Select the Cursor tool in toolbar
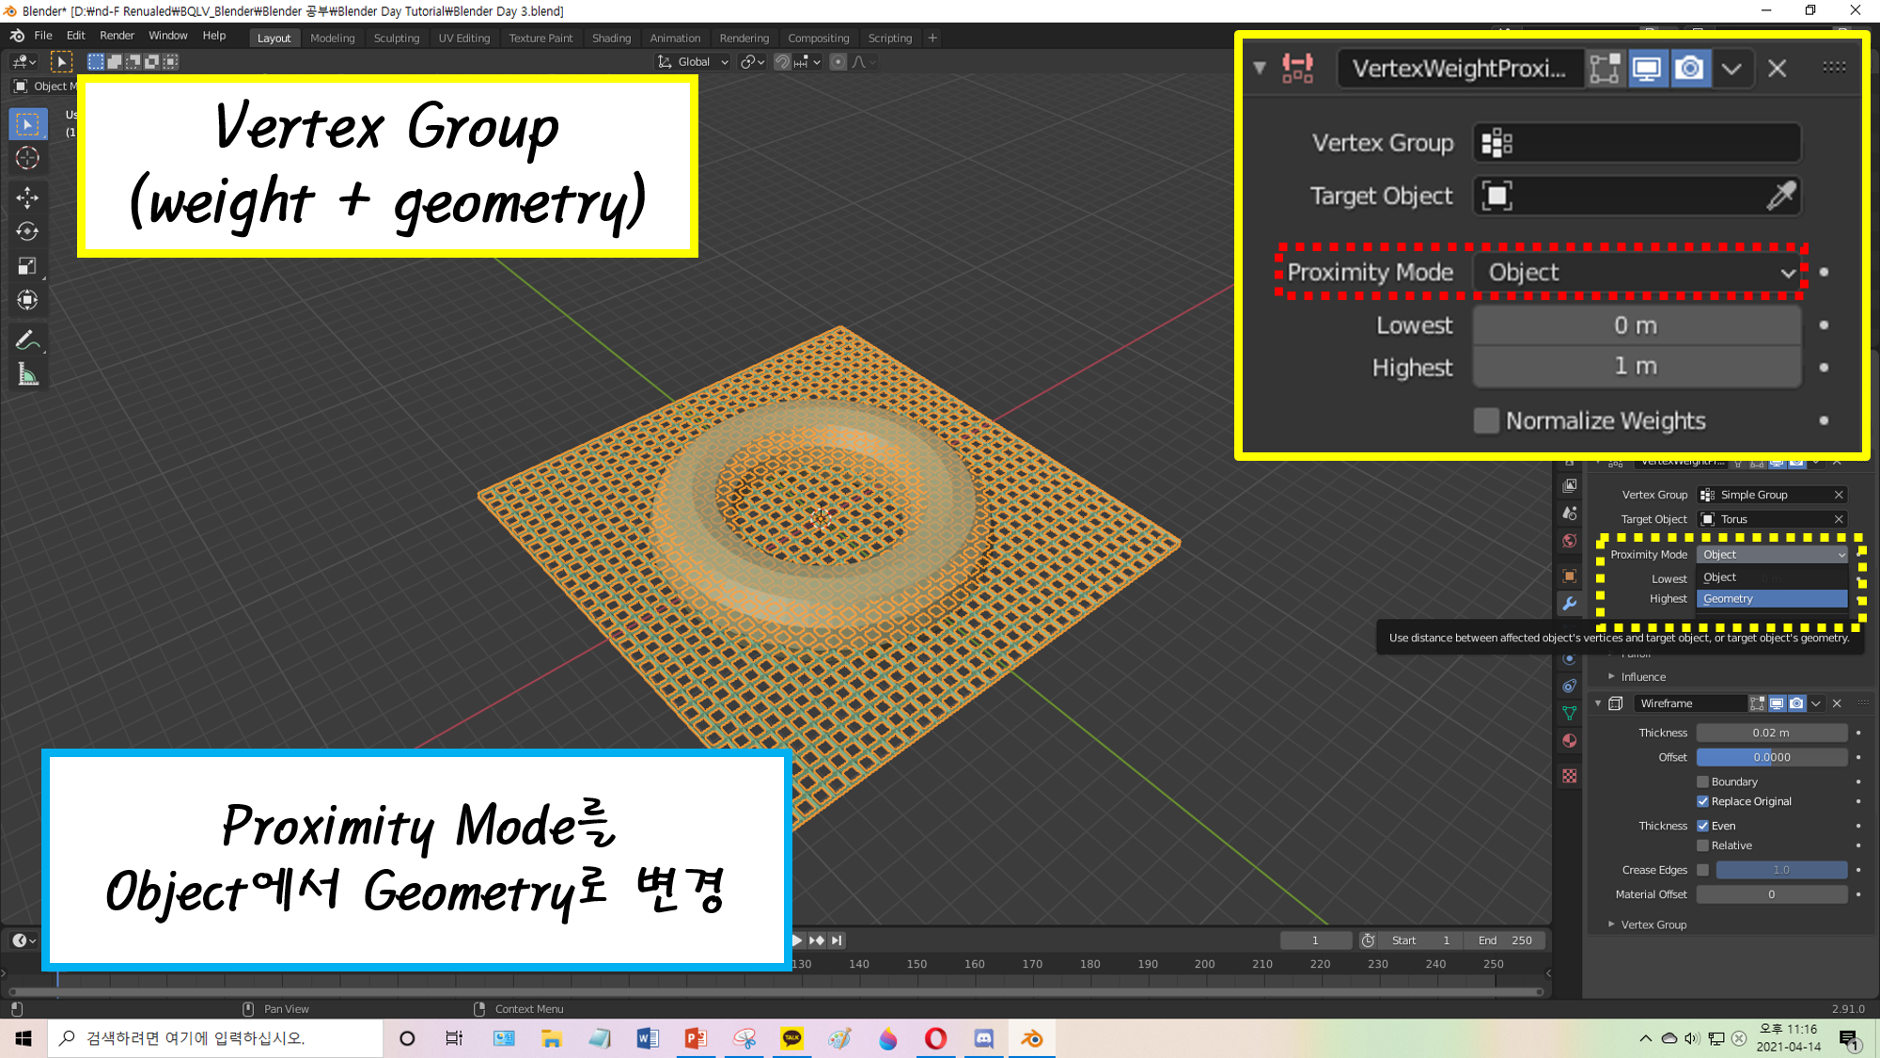 click(x=27, y=158)
